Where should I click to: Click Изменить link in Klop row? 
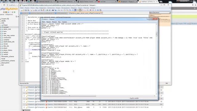click(31, 101)
